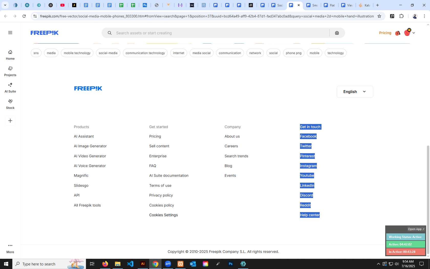430x269 pixels.
Task: Open Zoom from taskbar
Action: tap(168, 264)
